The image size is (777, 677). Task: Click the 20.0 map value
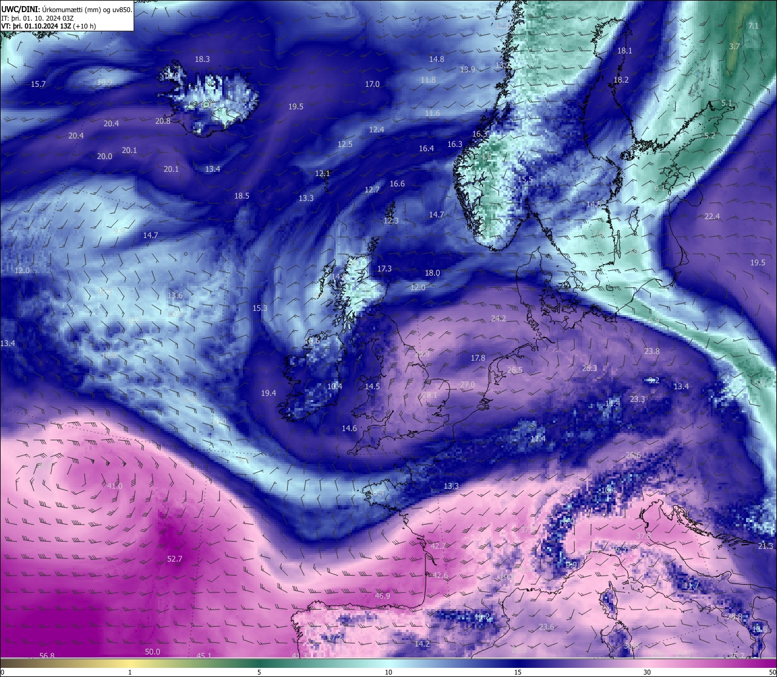coord(104,156)
